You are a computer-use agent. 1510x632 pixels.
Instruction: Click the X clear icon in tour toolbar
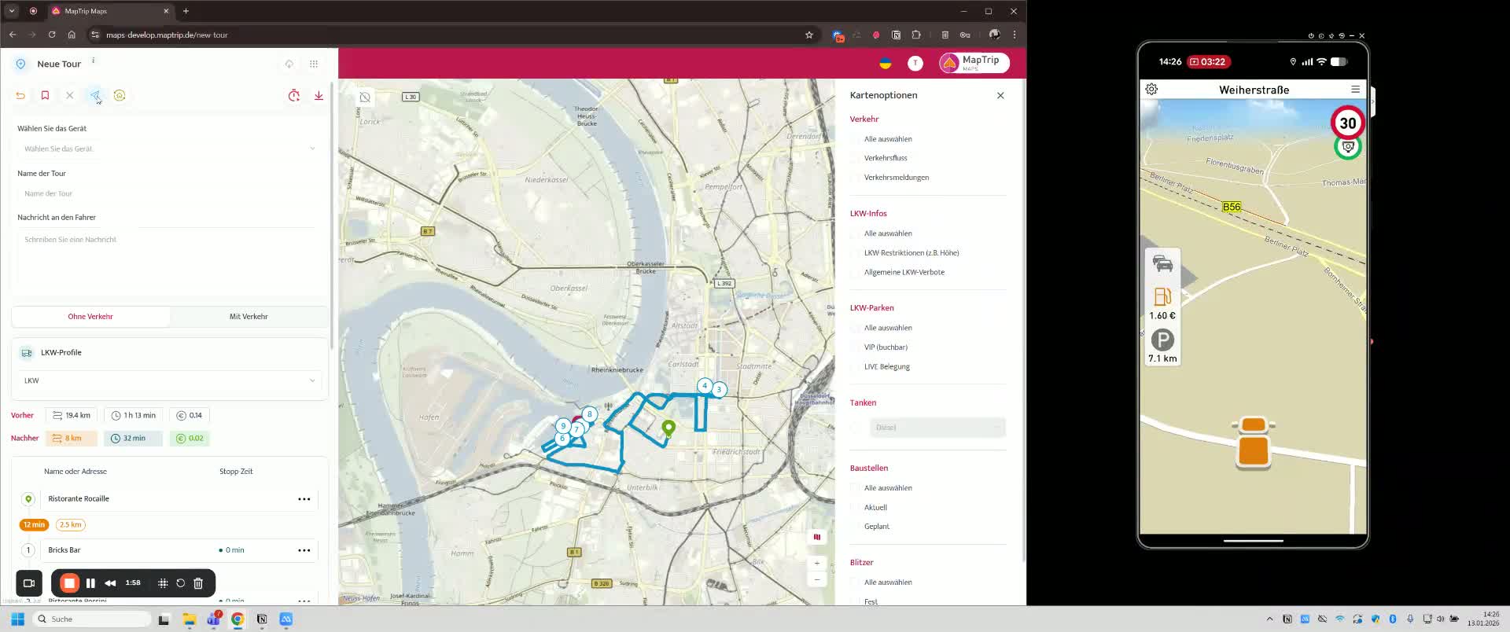coord(70,96)
